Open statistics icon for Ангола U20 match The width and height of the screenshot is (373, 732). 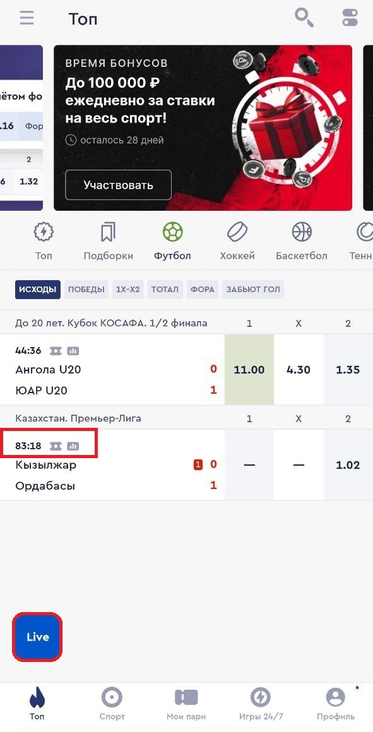(x=73, y=351)
